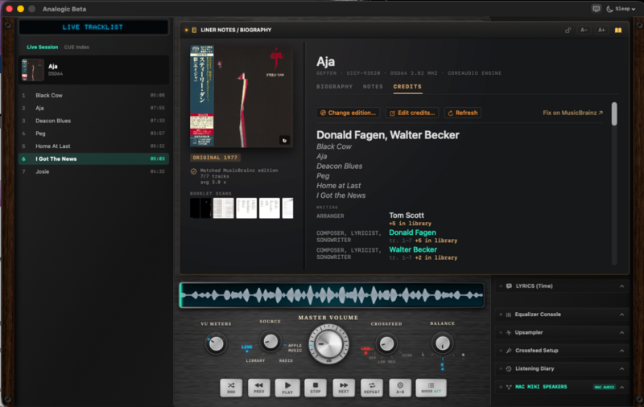Select track Peg in tracklist
Image resolution: width=644 pixels, height=407 pixels.
(x=93, y=134)
